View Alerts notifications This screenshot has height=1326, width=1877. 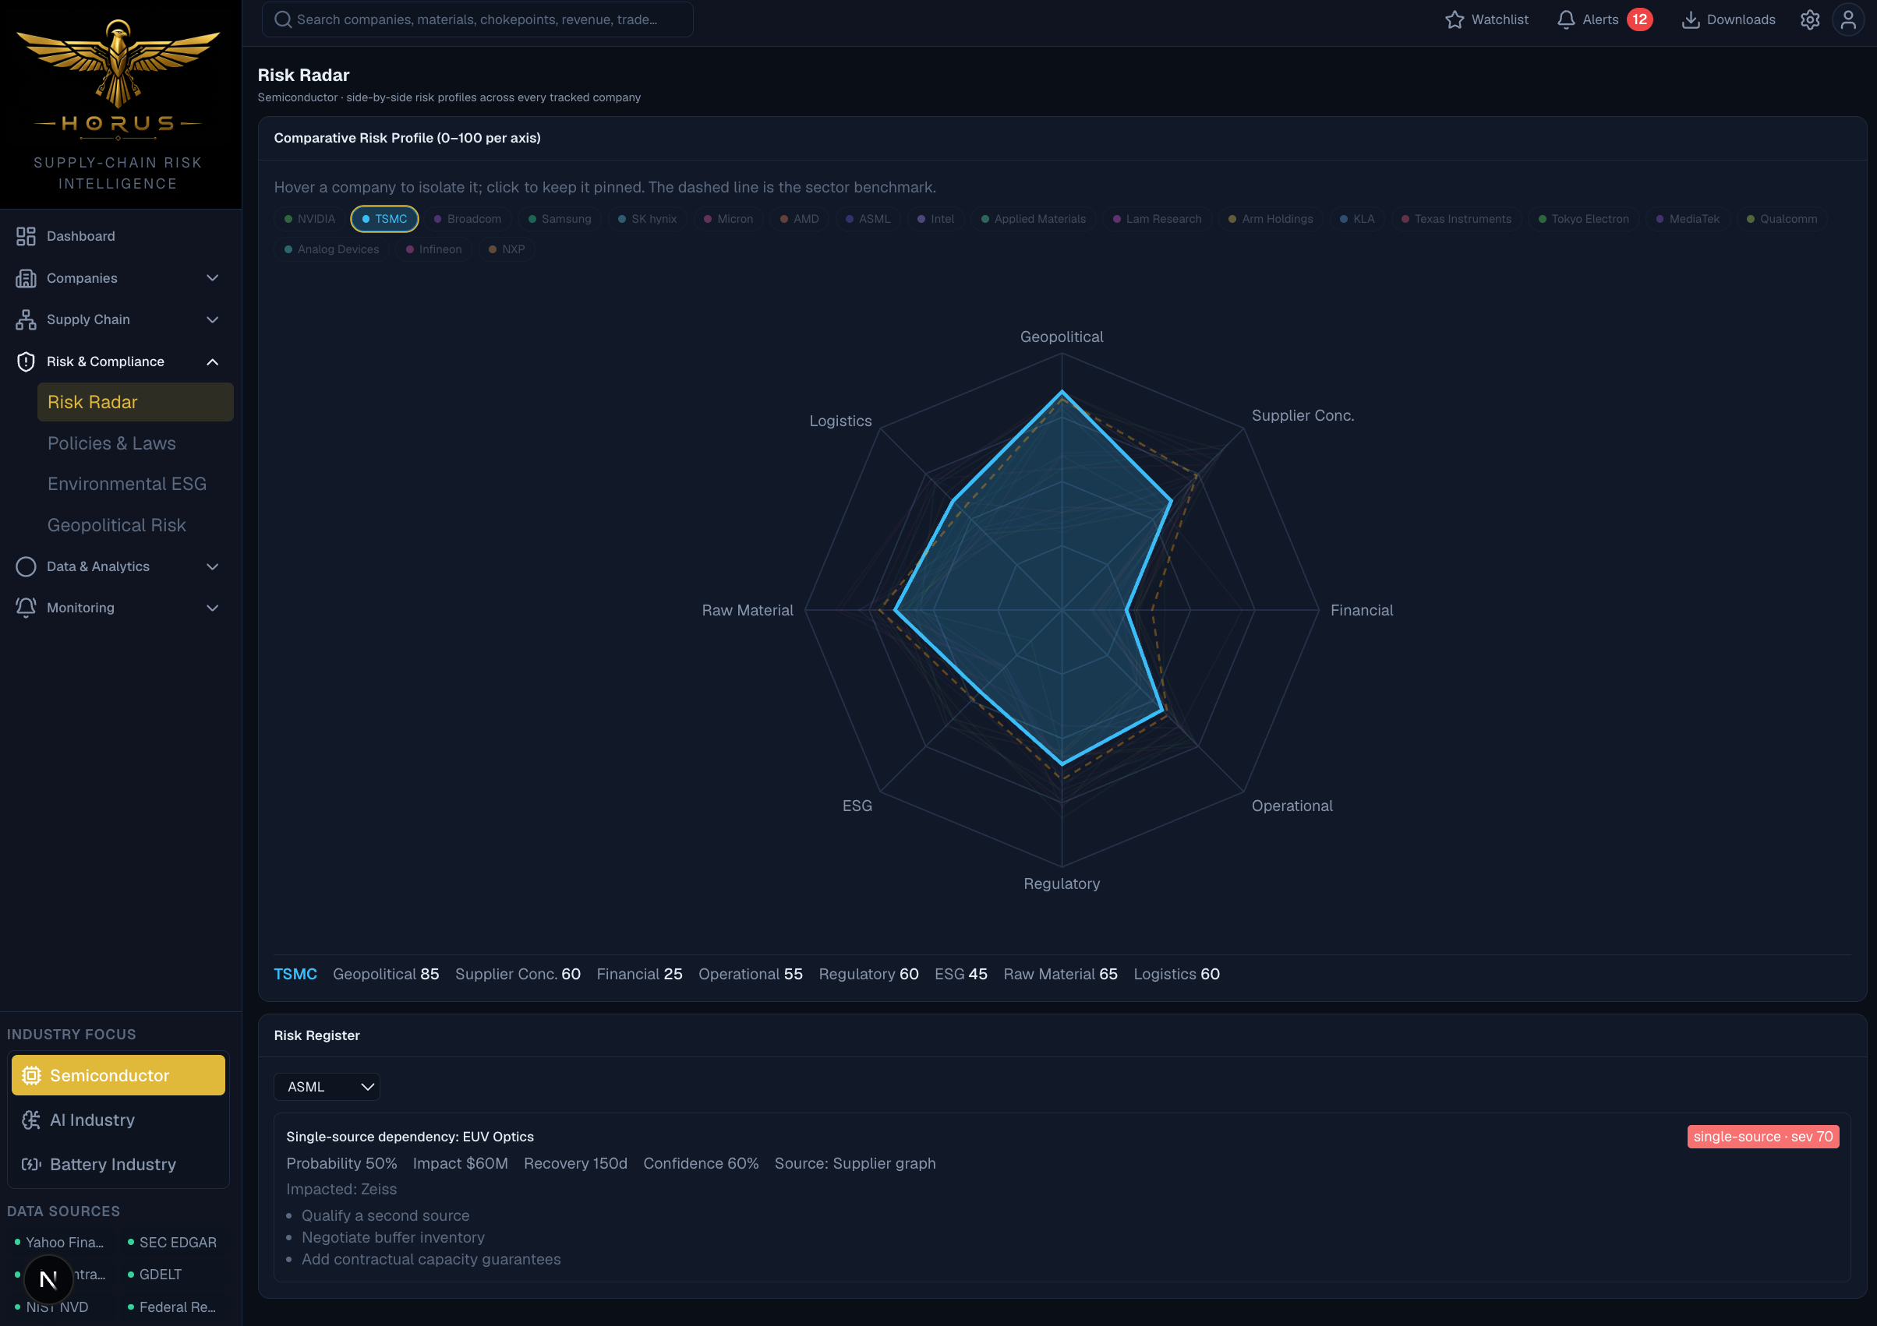pyautogui.click(x=1604, y=19)
